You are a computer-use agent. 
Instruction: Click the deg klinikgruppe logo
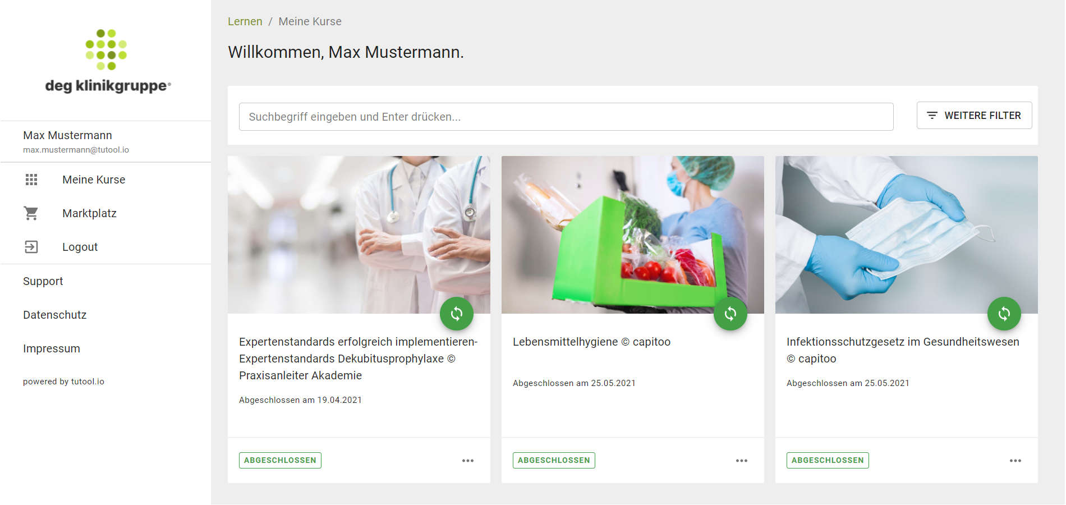coord(108,61)
